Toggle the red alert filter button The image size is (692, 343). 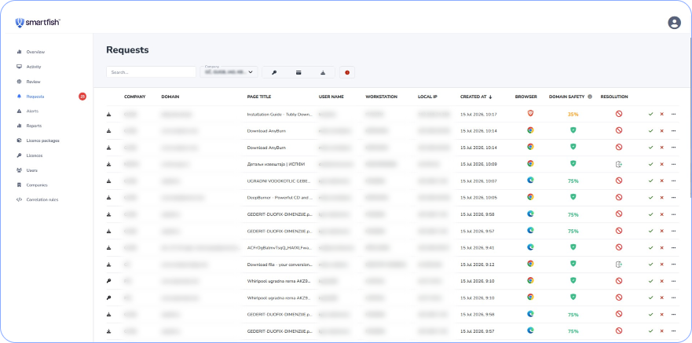(347, 72)
